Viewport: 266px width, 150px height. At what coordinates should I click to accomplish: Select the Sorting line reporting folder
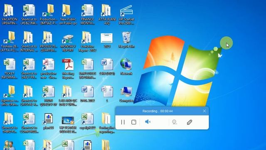[107, 123]
